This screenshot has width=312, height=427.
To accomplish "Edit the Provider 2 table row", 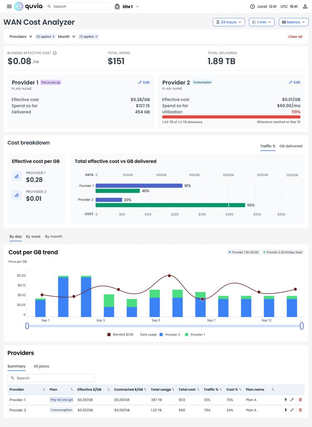I will (292, 410).
